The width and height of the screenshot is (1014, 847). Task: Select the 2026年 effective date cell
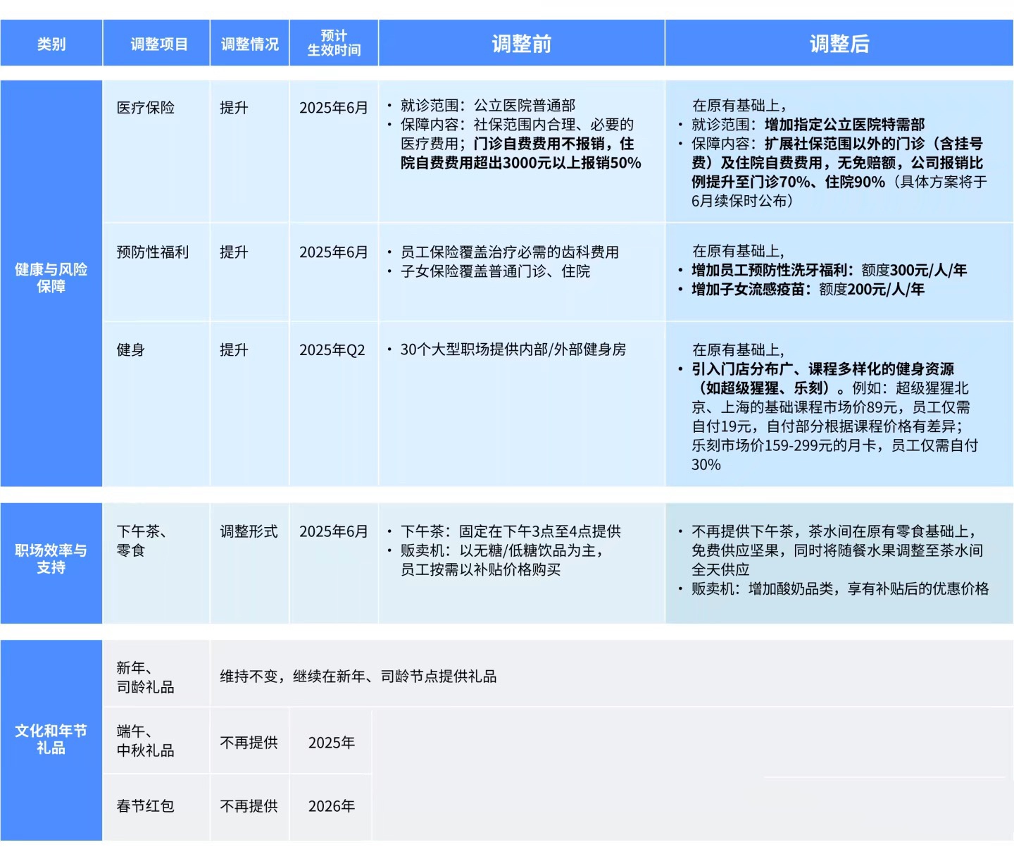[x=331, y=806]
